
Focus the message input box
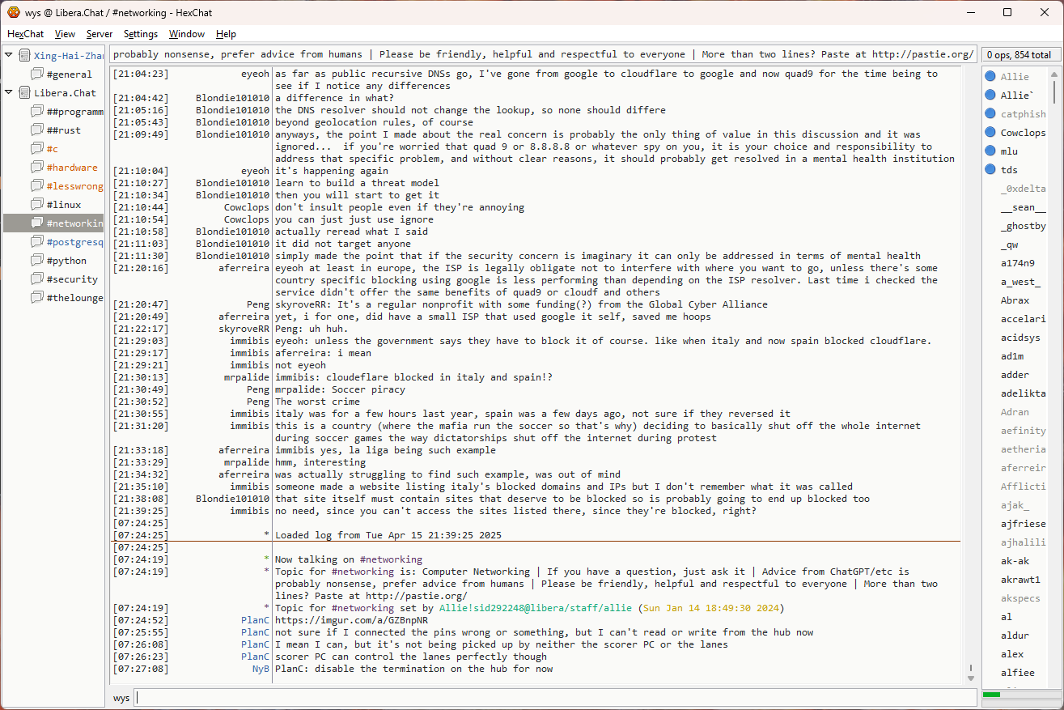(555, 698)
